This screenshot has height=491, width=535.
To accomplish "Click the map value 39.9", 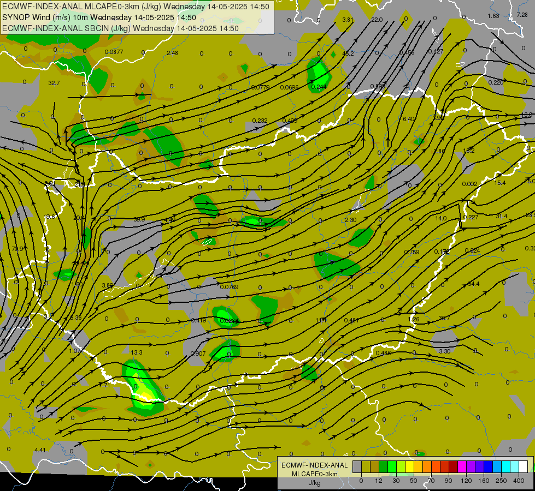I will [x=139, y=219].
